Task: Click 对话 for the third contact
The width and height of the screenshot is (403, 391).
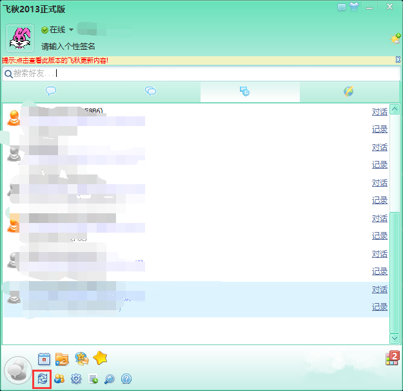Action: (380, 183)
